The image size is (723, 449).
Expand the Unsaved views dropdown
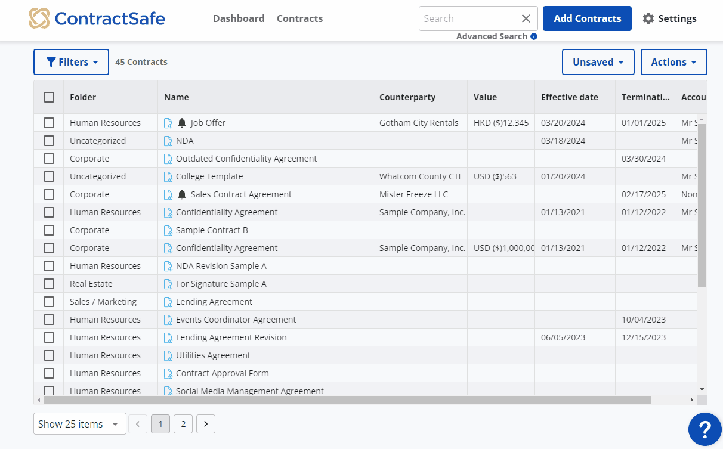coord(598,62)
